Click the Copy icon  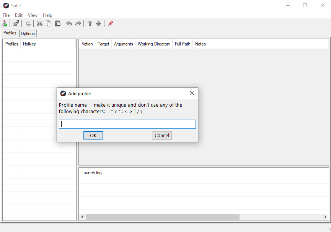(x=49, y=23)
